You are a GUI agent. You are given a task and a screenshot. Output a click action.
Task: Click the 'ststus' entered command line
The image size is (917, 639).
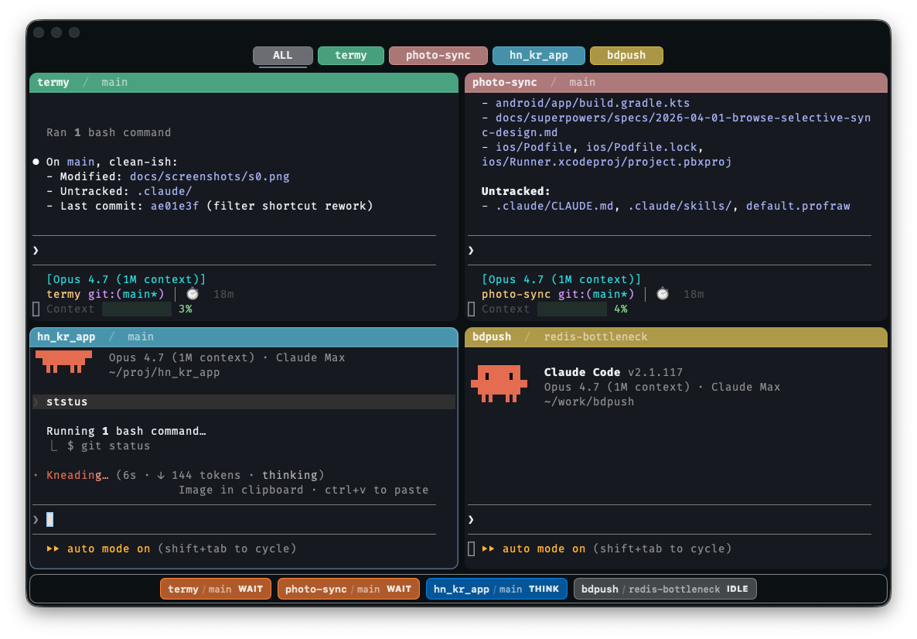pyautogui.click(x=244, y=402)
